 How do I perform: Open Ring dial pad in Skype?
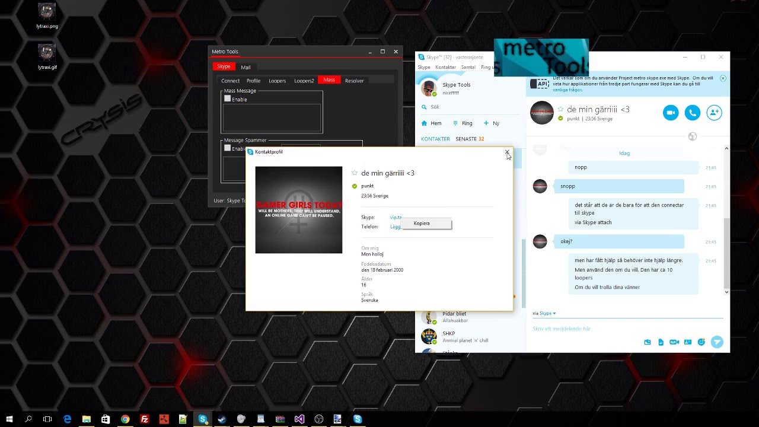(463, 123)
